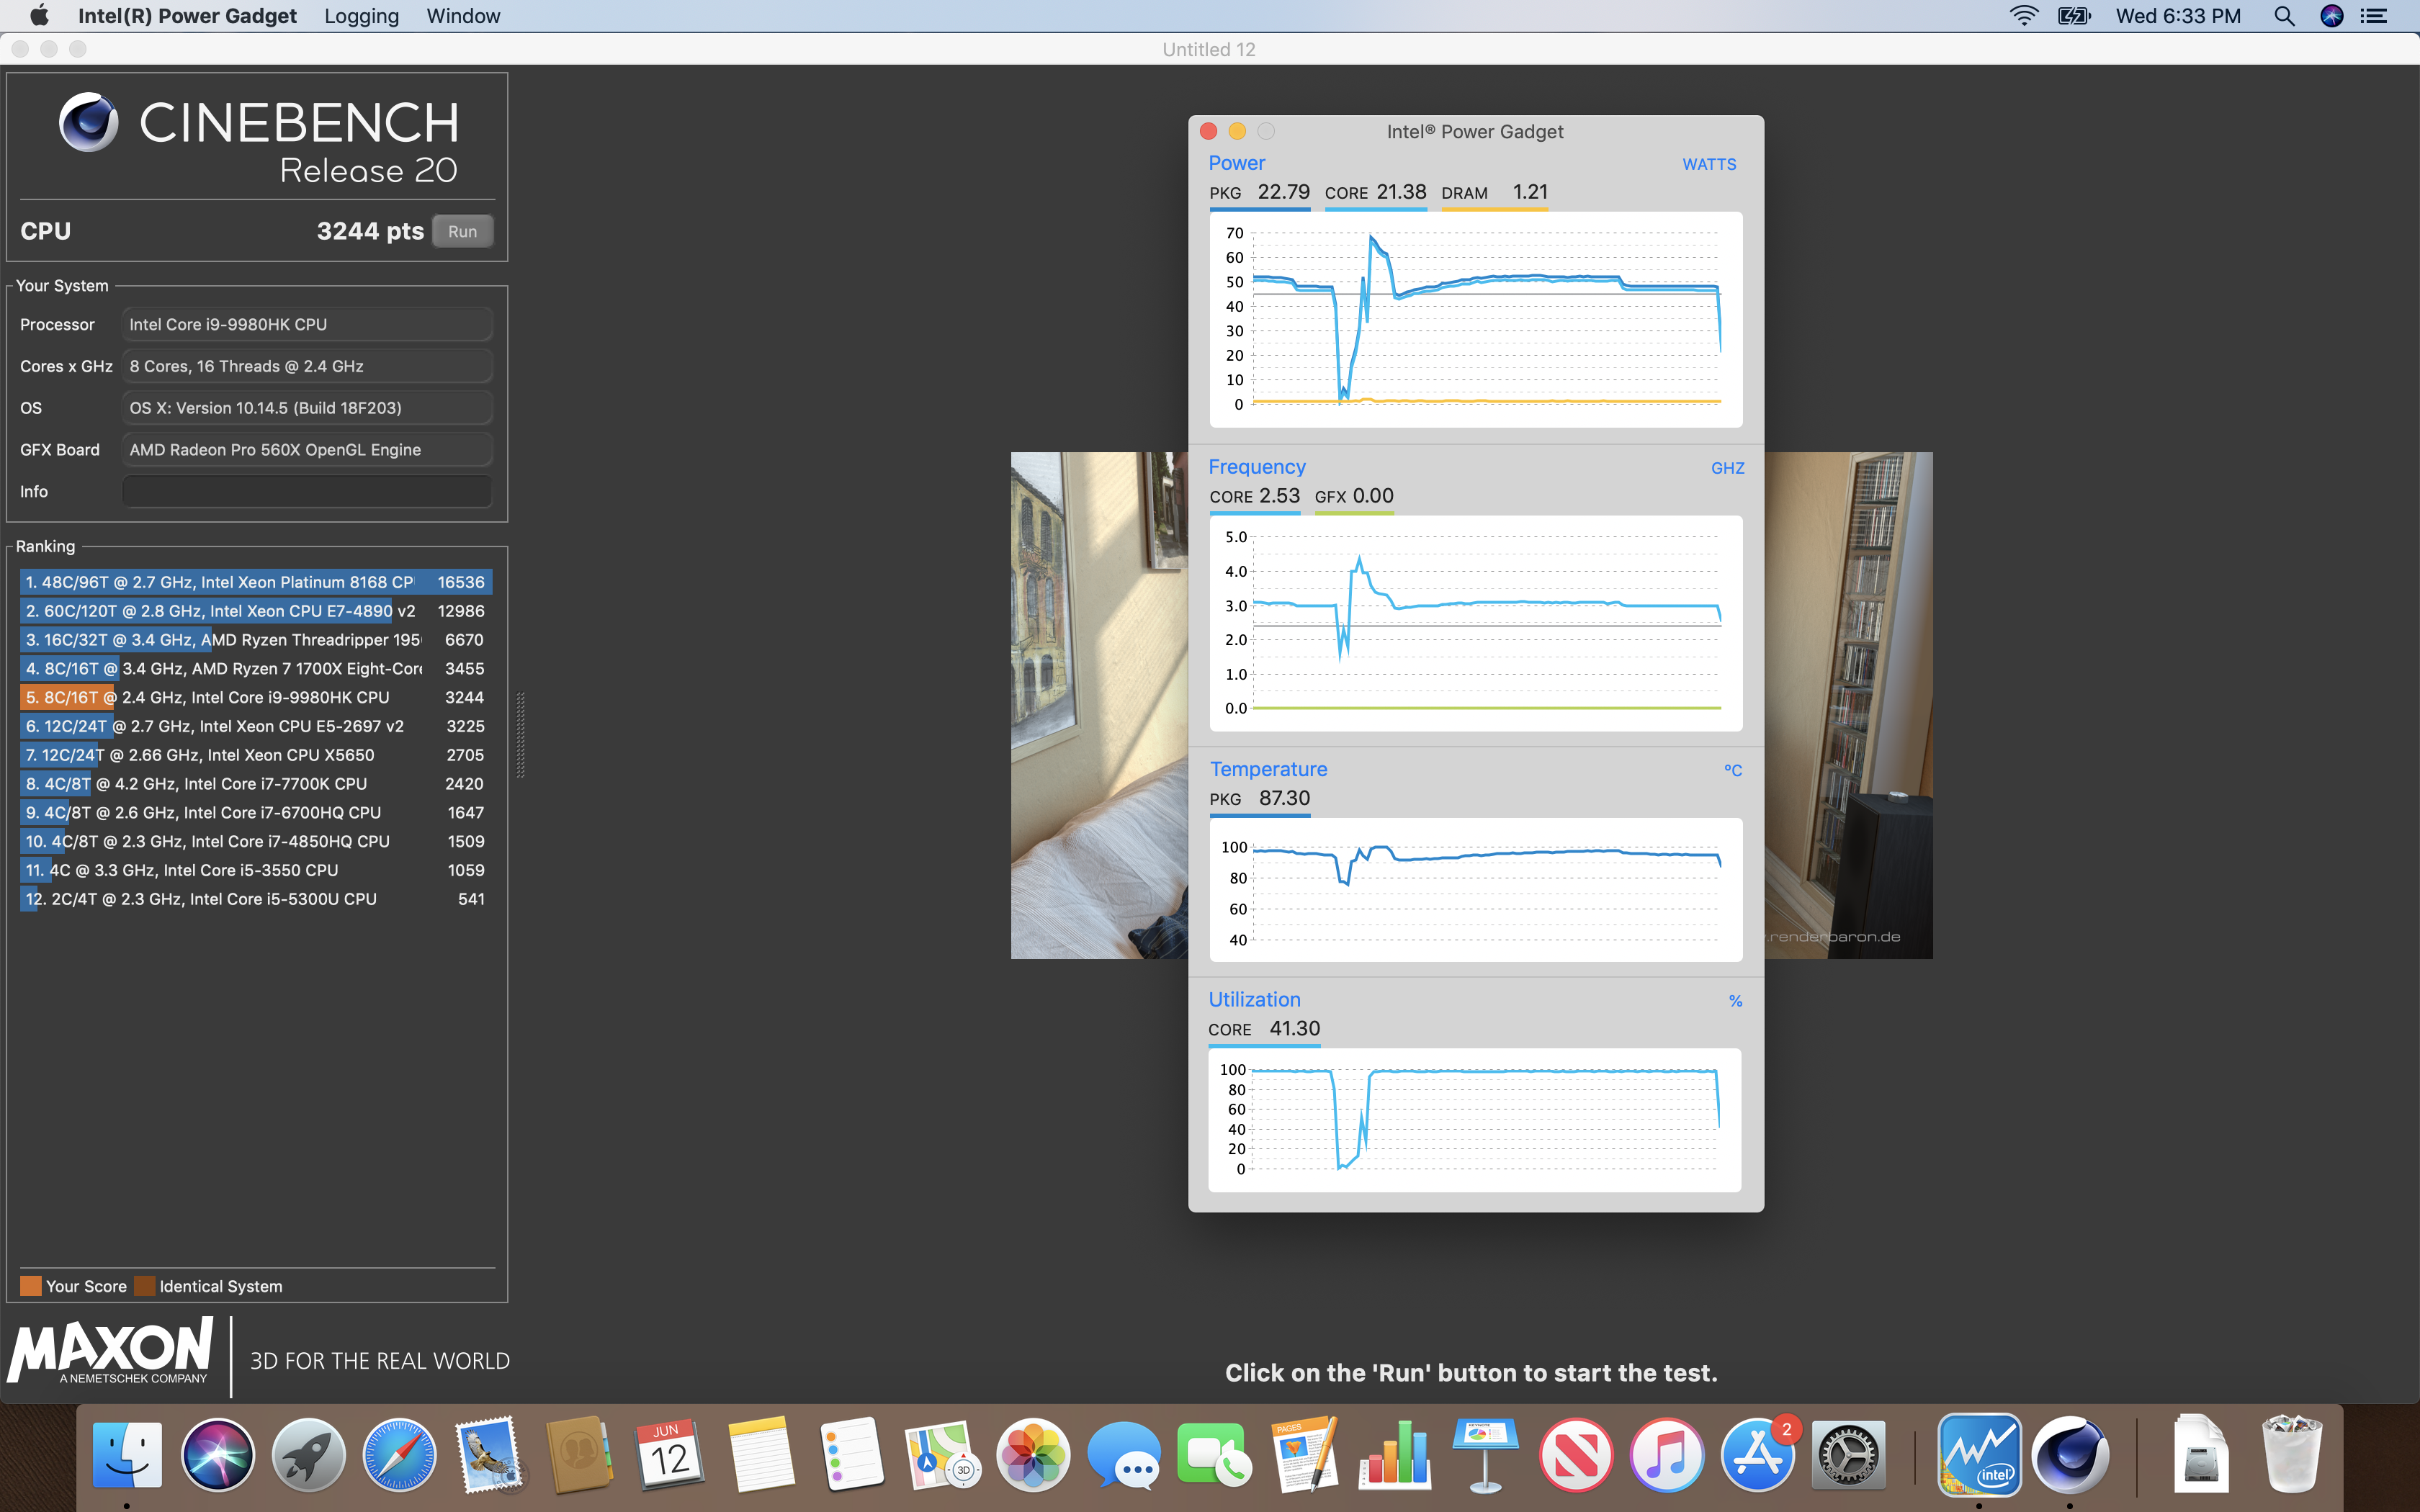Open the Apple menu
Viewport: 2420px width, 1512px height.
(39, 16)
